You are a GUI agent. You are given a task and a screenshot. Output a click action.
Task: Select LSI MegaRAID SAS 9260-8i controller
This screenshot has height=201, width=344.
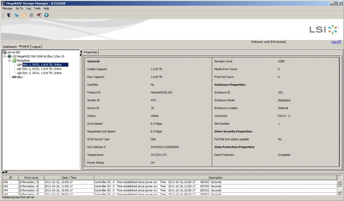click(x=38, y=56)
